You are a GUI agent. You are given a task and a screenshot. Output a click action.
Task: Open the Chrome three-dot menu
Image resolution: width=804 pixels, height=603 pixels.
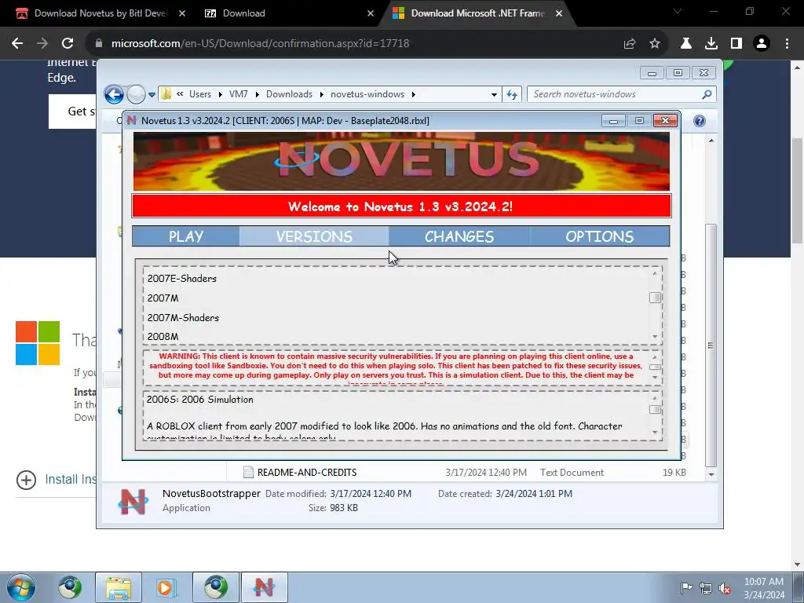coord(787,44)
